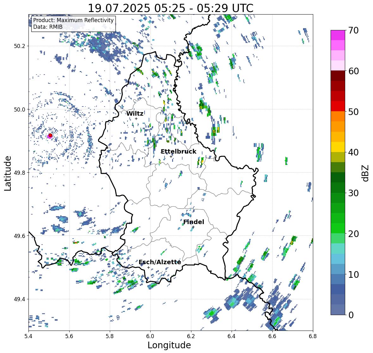The image size is (373, 353).
Task: Click colorbar tick value 30
Action: click(353, 193)
